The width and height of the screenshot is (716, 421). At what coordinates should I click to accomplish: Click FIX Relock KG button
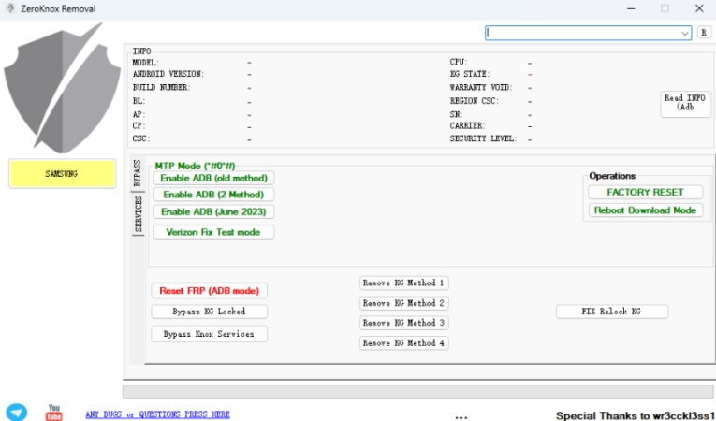point(612,312)
